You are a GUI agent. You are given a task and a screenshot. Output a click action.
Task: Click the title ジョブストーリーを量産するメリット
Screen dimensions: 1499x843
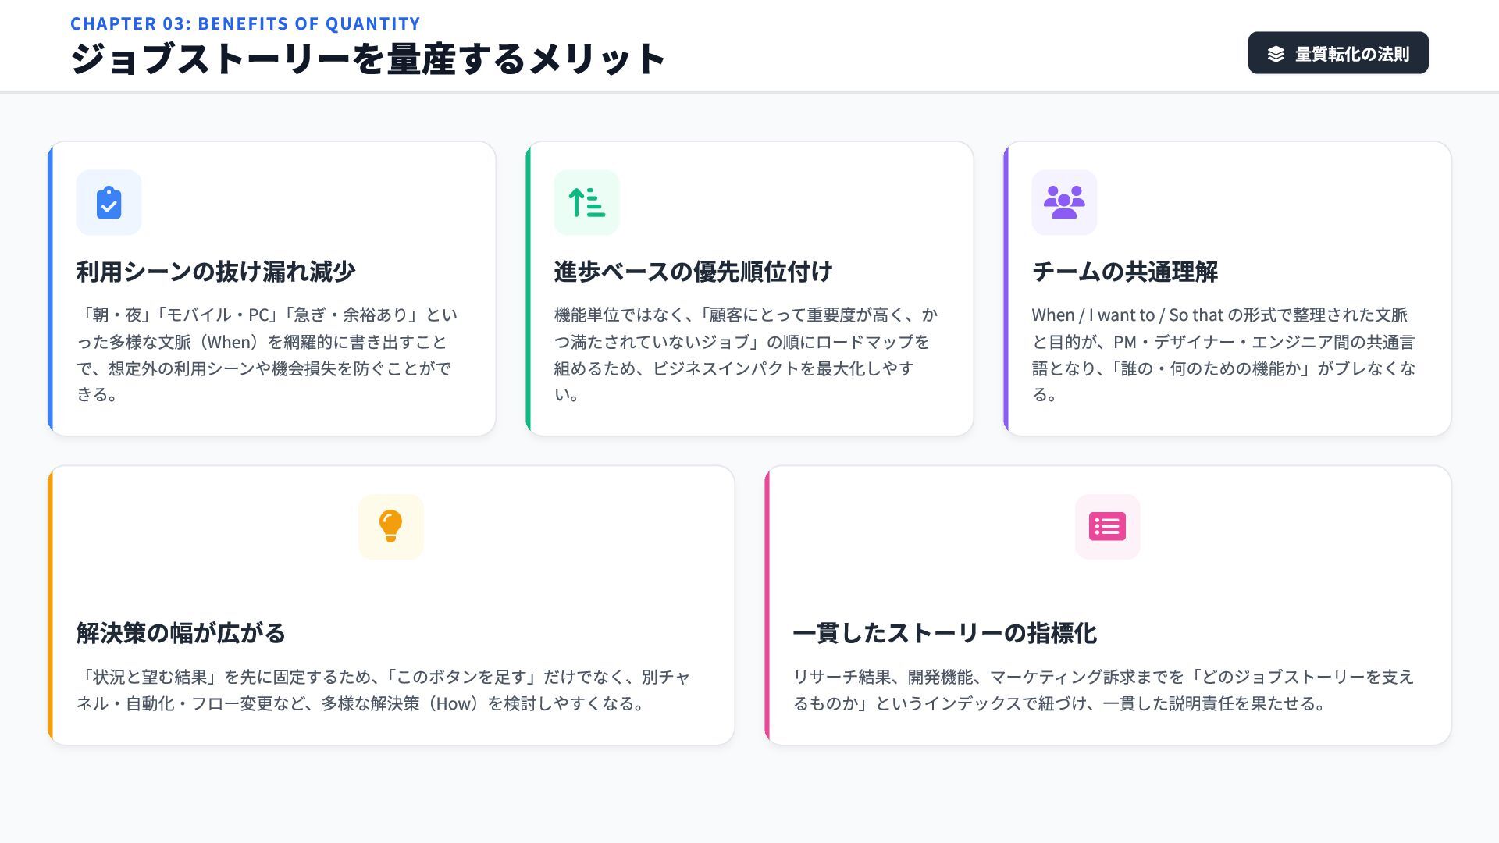(x=368, y=59)
